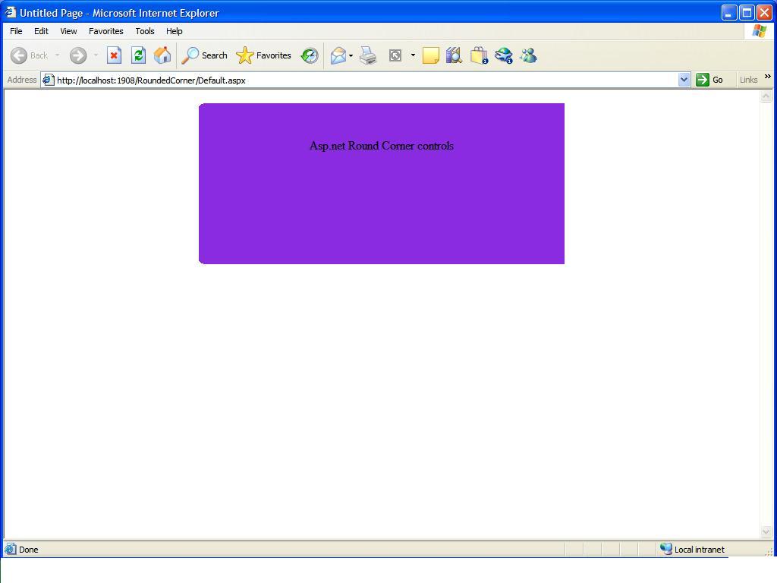Click the shopping bag toolbar icon

coord(479,55)
